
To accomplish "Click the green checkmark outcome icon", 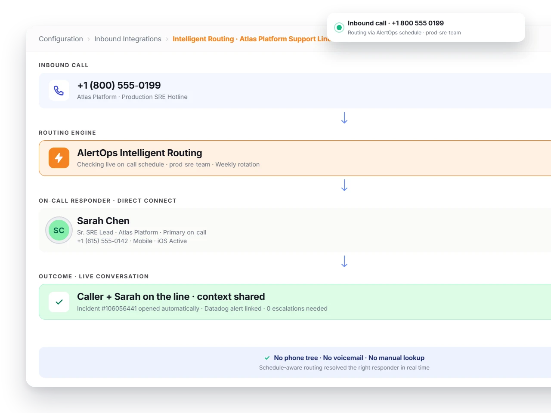I will point(59,302).
